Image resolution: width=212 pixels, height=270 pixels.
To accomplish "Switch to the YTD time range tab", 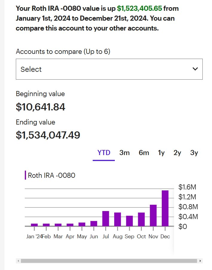I will pyautogui.click(x=104, y=153).
